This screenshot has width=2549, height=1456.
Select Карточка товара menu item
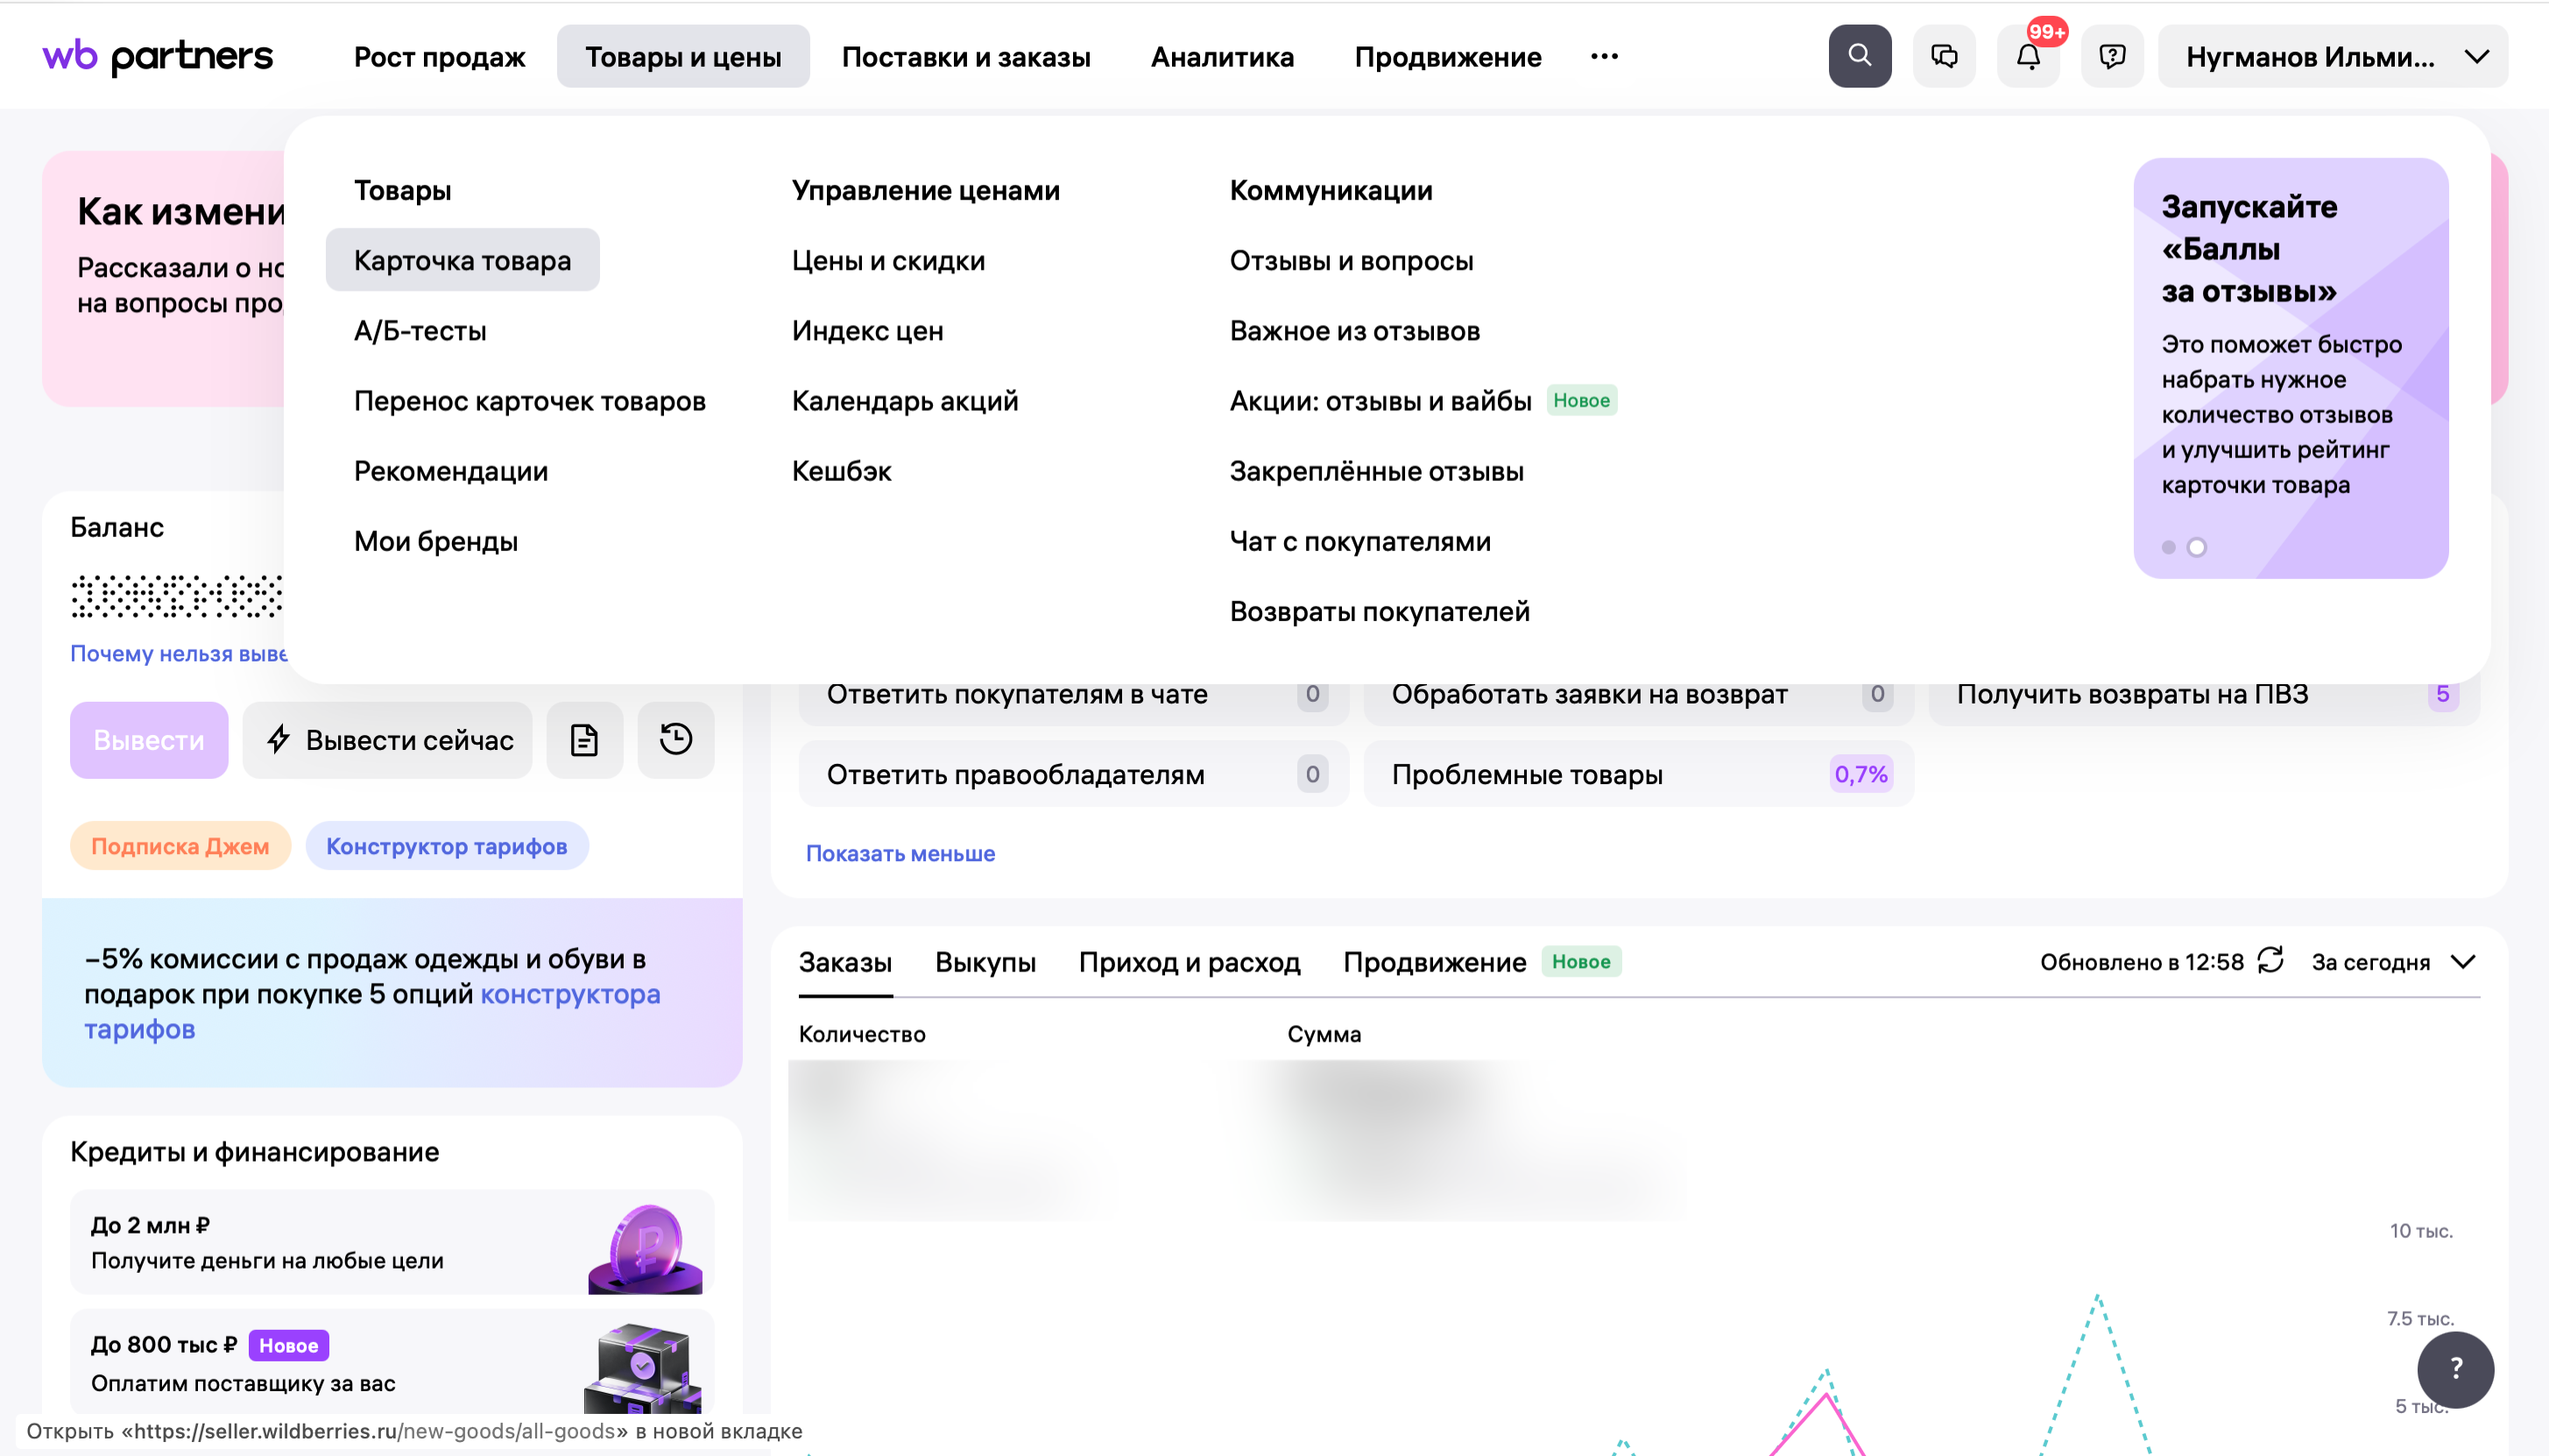[462, 260]
